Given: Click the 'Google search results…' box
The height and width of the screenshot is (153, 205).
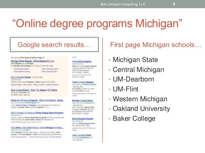Looking at the screenshot, I should coord(54,44).
